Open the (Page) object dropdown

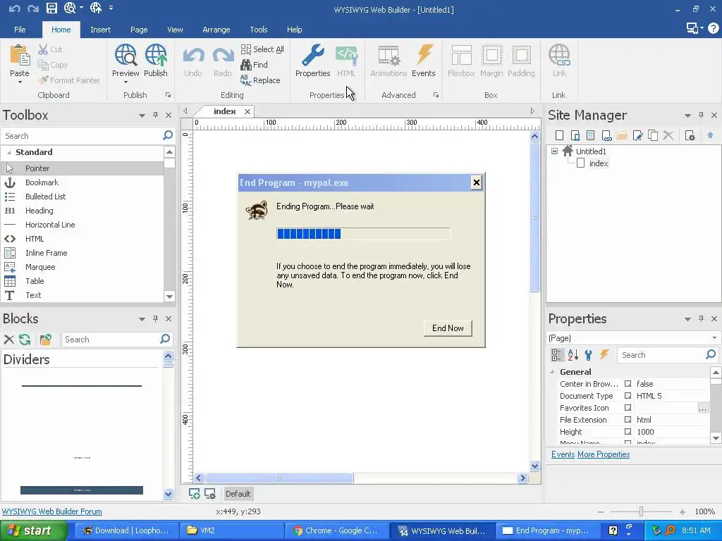point(714,338)
